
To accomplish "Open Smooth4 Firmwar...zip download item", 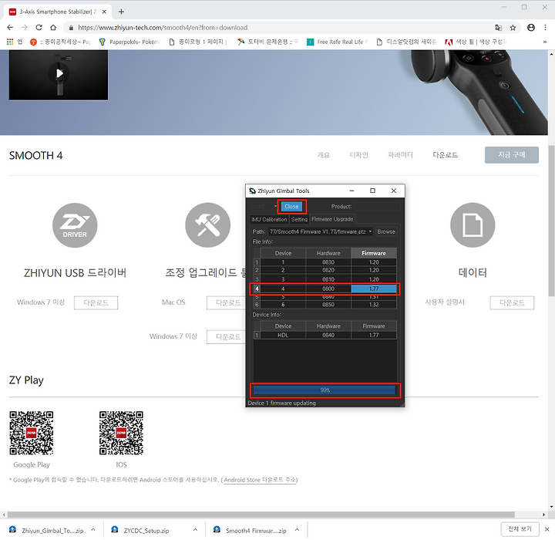I will 251,531.
